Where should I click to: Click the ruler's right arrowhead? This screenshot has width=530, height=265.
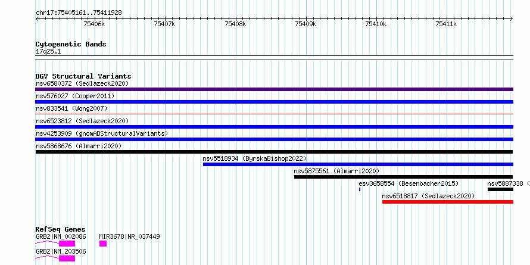pos(512,18)
